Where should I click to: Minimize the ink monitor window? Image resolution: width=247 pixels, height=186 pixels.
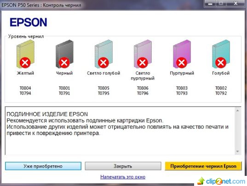[210, 4]
